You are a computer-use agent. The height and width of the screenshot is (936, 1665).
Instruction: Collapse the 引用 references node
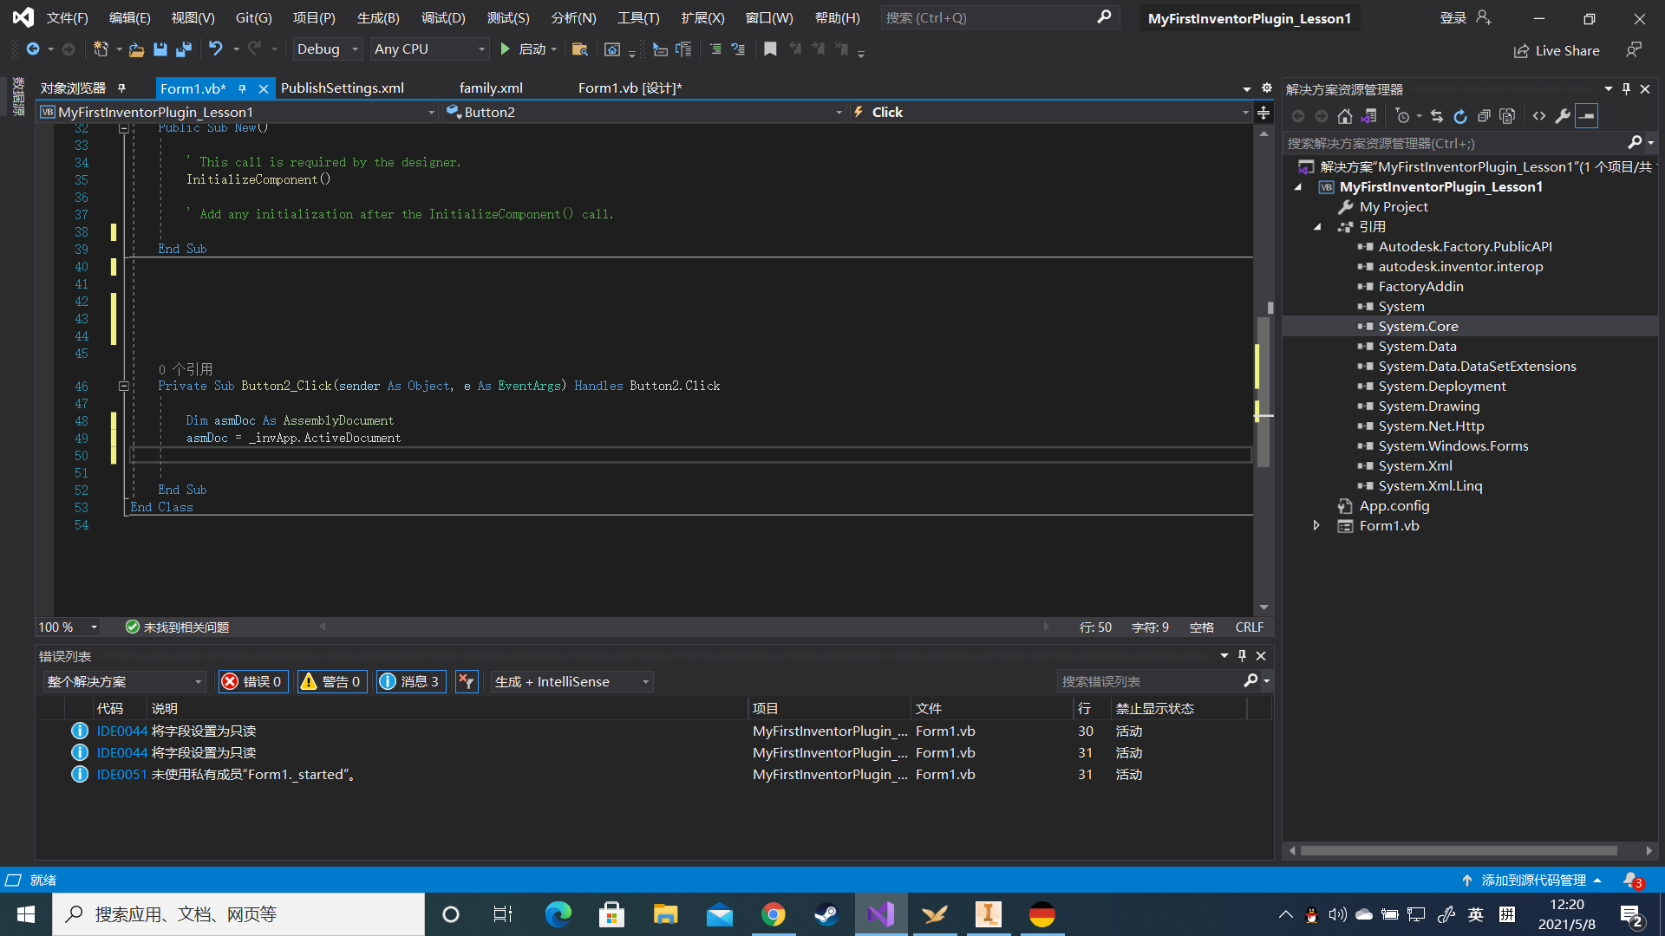(x=1316, y=227)
